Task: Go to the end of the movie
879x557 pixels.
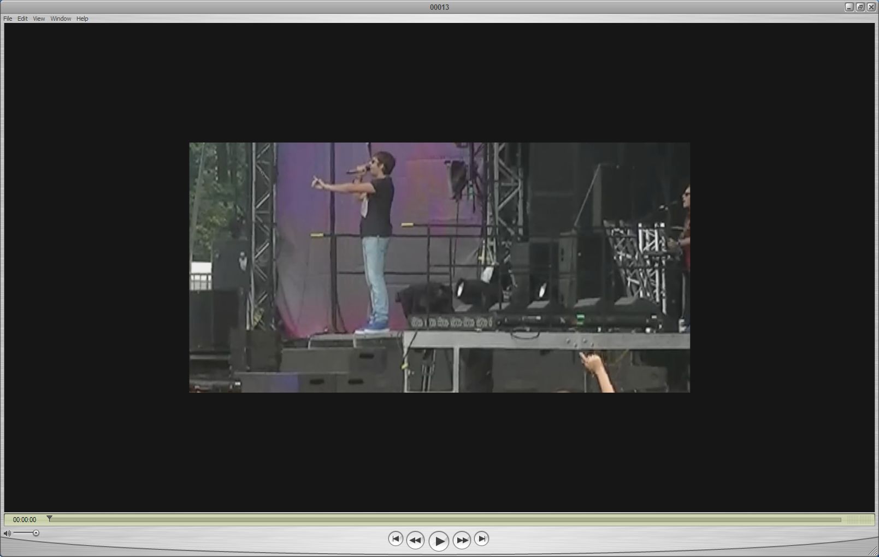Action: 481,538
